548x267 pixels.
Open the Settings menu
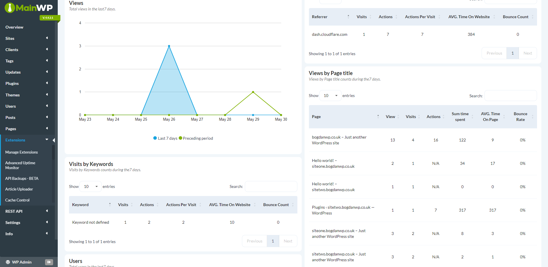coord(27,223)
